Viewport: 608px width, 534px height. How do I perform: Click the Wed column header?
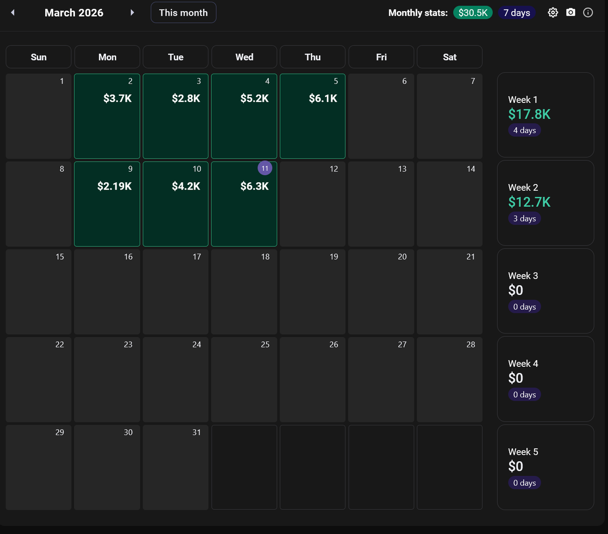click(x=244, y=57)
